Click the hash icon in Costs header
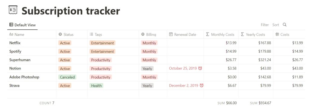 pos(277,34)
